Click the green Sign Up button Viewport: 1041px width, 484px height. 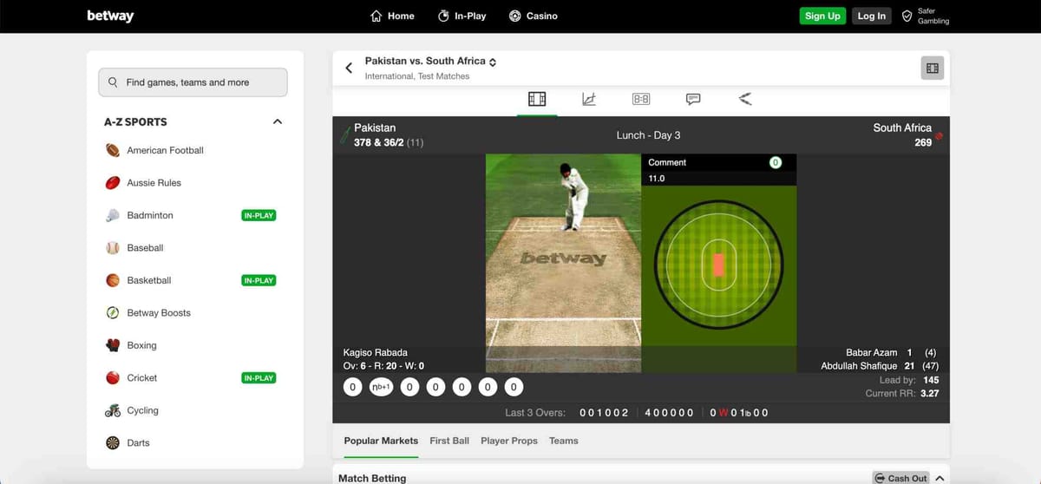(x=822, y=16)
